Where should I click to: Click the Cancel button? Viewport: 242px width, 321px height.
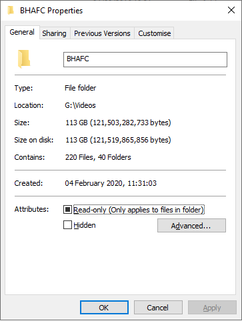158,308
